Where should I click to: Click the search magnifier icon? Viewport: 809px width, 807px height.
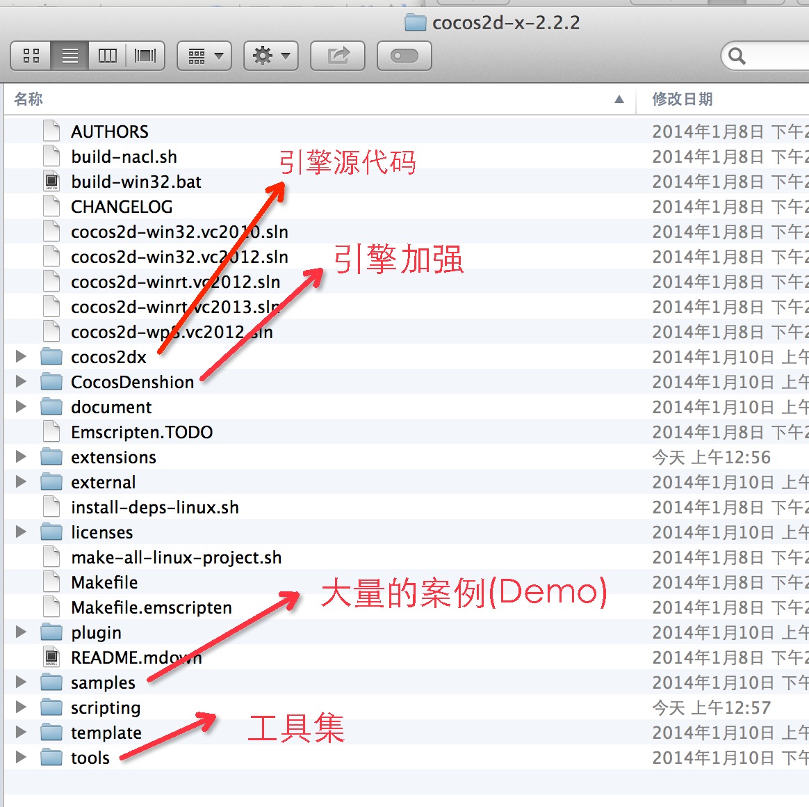[737, 56]
